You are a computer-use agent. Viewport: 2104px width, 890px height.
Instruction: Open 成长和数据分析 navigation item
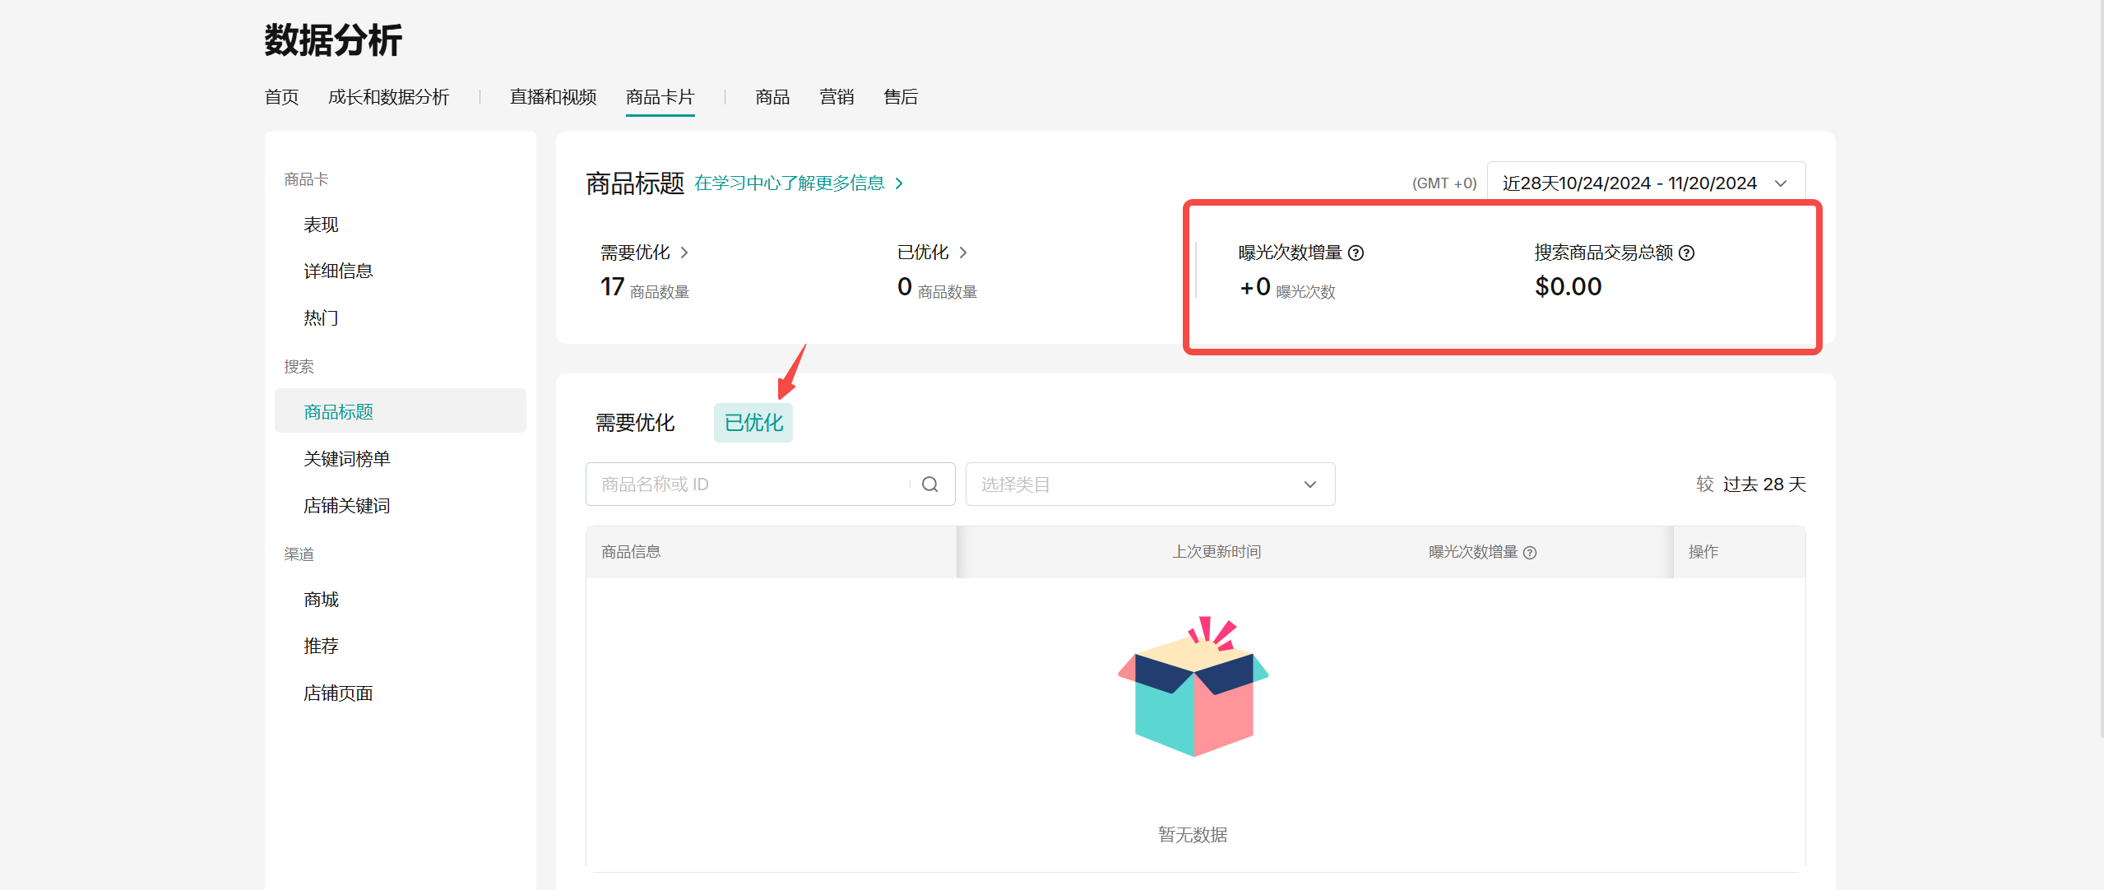click(x=388, y=97)
